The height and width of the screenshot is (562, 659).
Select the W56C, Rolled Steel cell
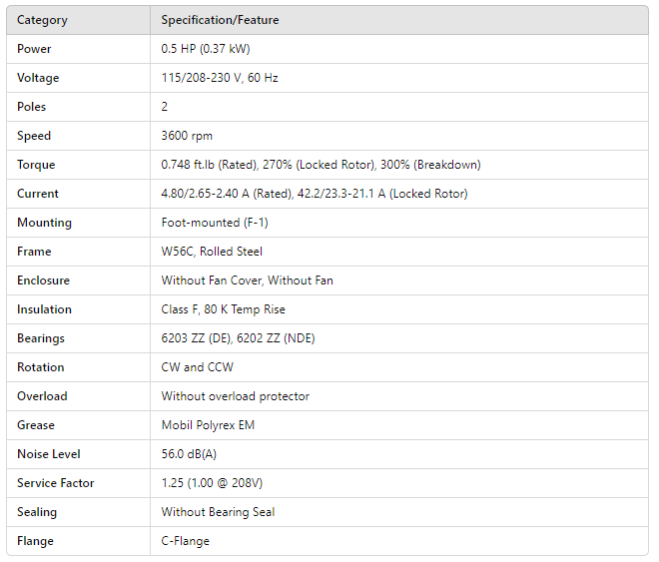(212, 252)
